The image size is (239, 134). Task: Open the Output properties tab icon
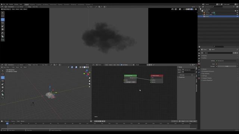tap(199, 56)
